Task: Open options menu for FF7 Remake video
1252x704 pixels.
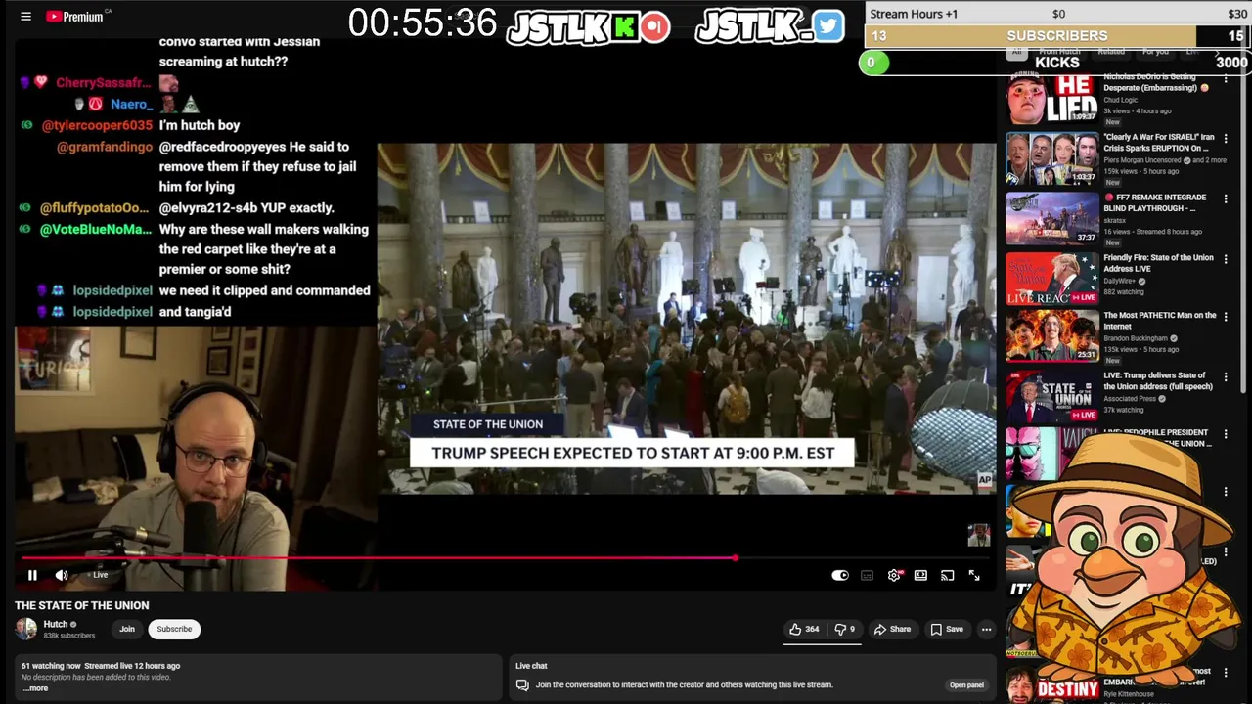Action: (1226, 198)
